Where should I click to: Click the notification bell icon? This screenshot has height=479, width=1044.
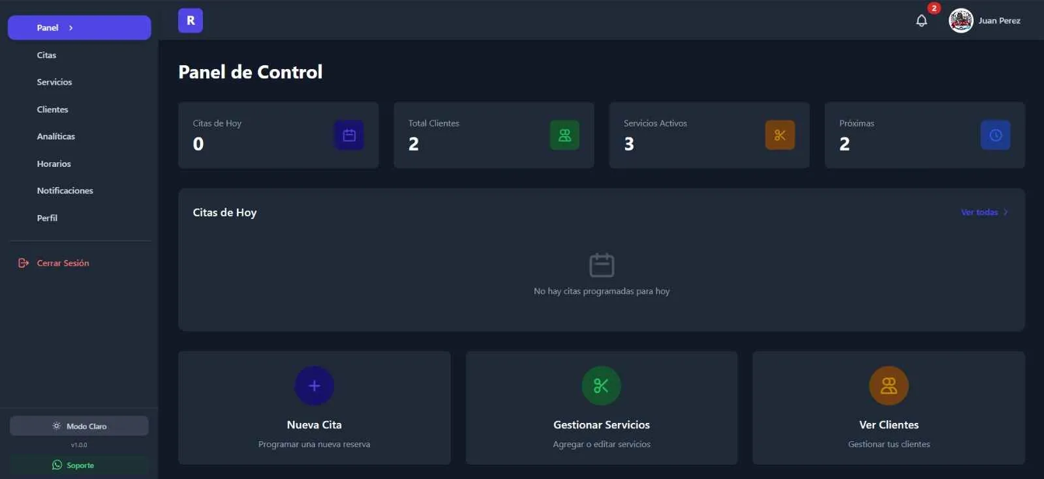[921, 21]
